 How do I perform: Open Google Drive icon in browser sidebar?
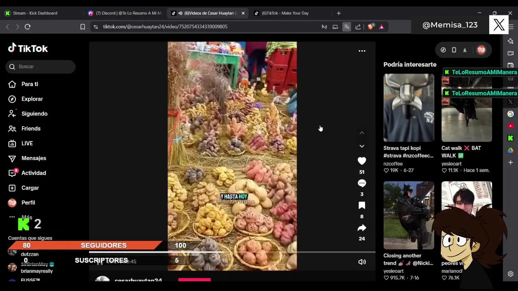(x=510, y=150)
